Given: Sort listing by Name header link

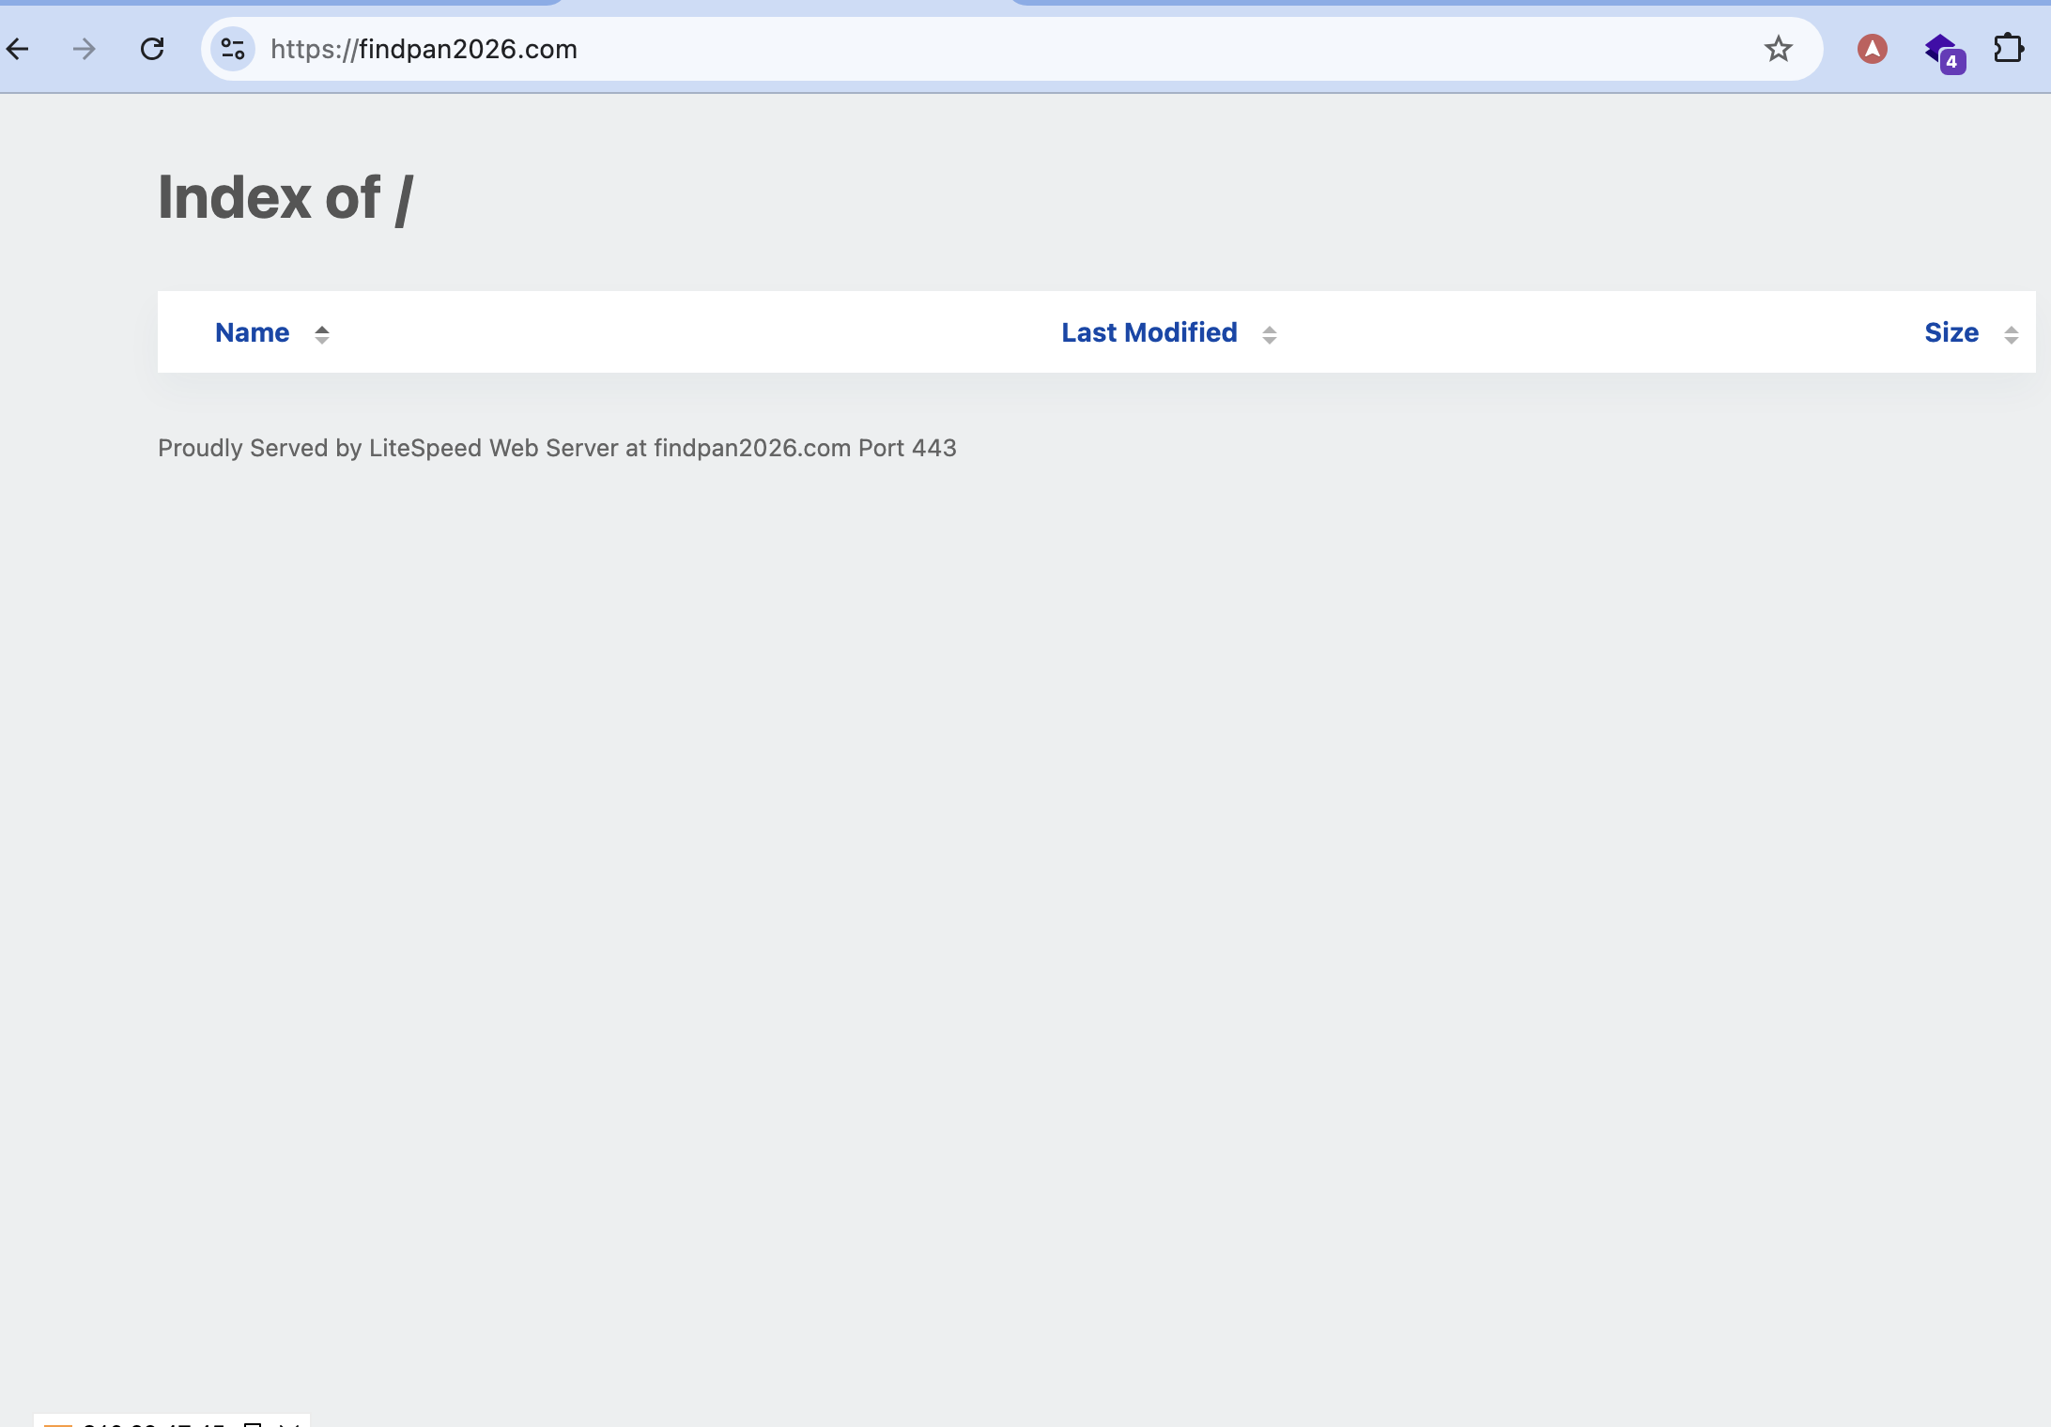Looking at the screenshot, I should click(252, 332).
